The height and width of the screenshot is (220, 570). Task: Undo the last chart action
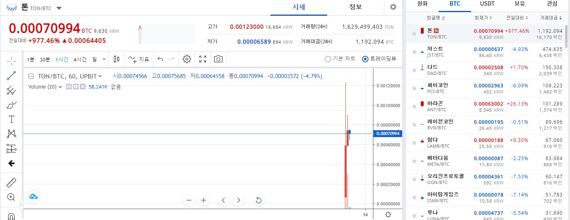tap(160, 59)
